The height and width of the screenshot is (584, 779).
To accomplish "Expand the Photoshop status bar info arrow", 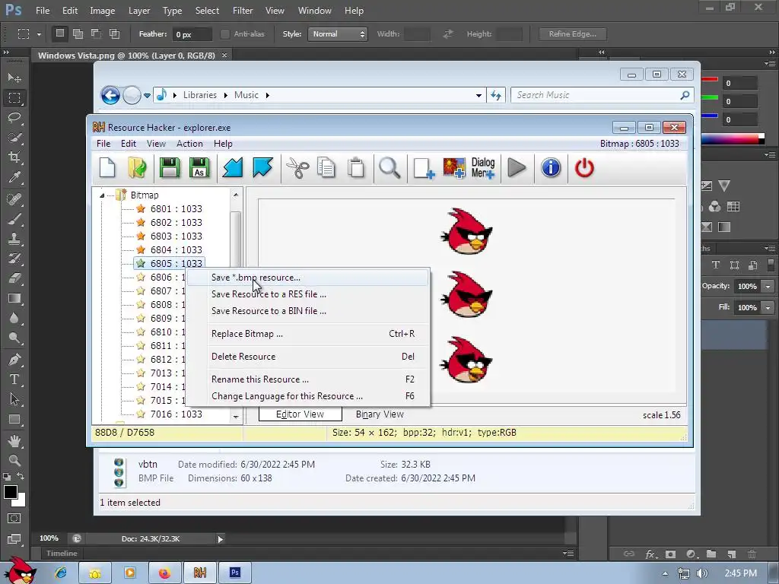I will click(220, 539).
